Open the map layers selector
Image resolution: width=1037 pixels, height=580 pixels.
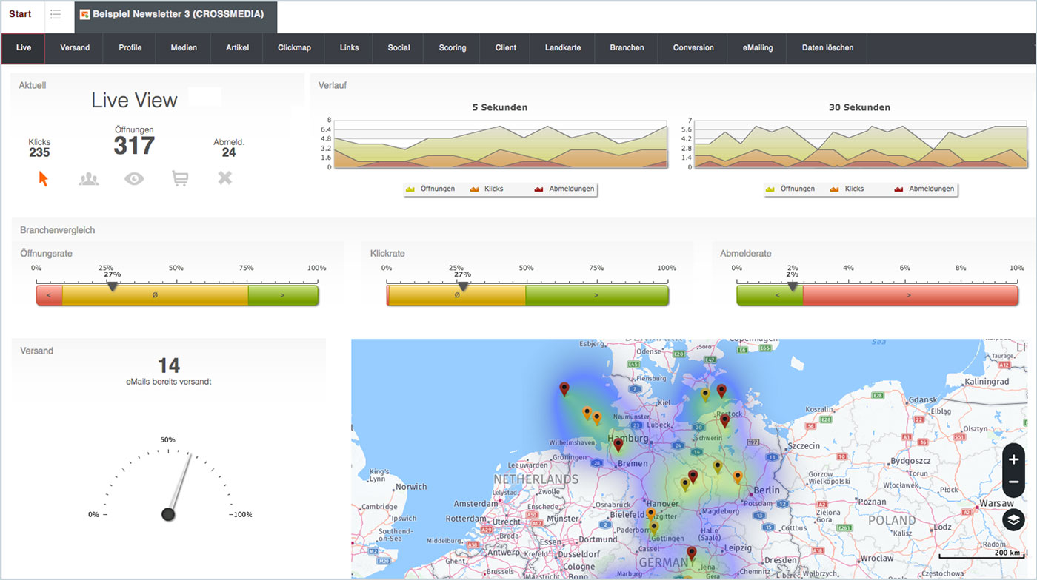(1013, 520)
